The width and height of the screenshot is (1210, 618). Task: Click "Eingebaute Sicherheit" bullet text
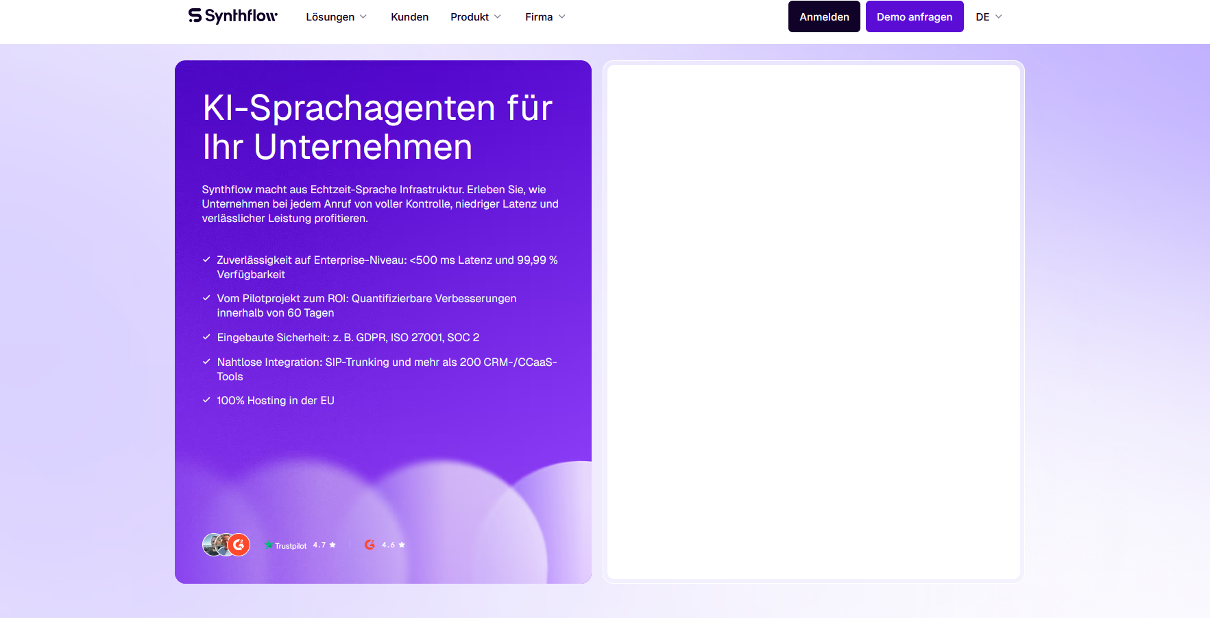[x=348, y=338]
